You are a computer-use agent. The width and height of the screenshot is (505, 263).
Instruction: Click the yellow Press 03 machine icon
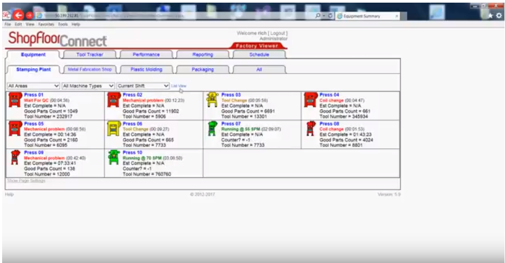(212, 99)
